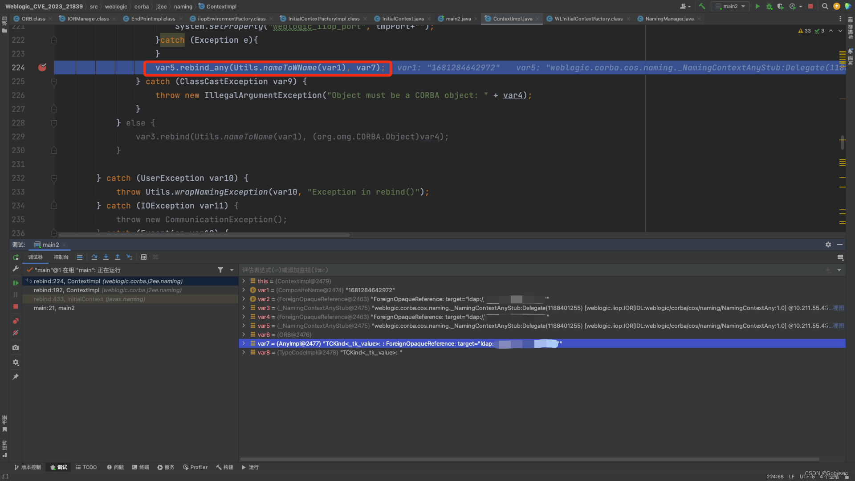This screenshot has height=481, width=855.
Task: Expand the 'this' ContextImpl variable
Action: pos(244,281)
